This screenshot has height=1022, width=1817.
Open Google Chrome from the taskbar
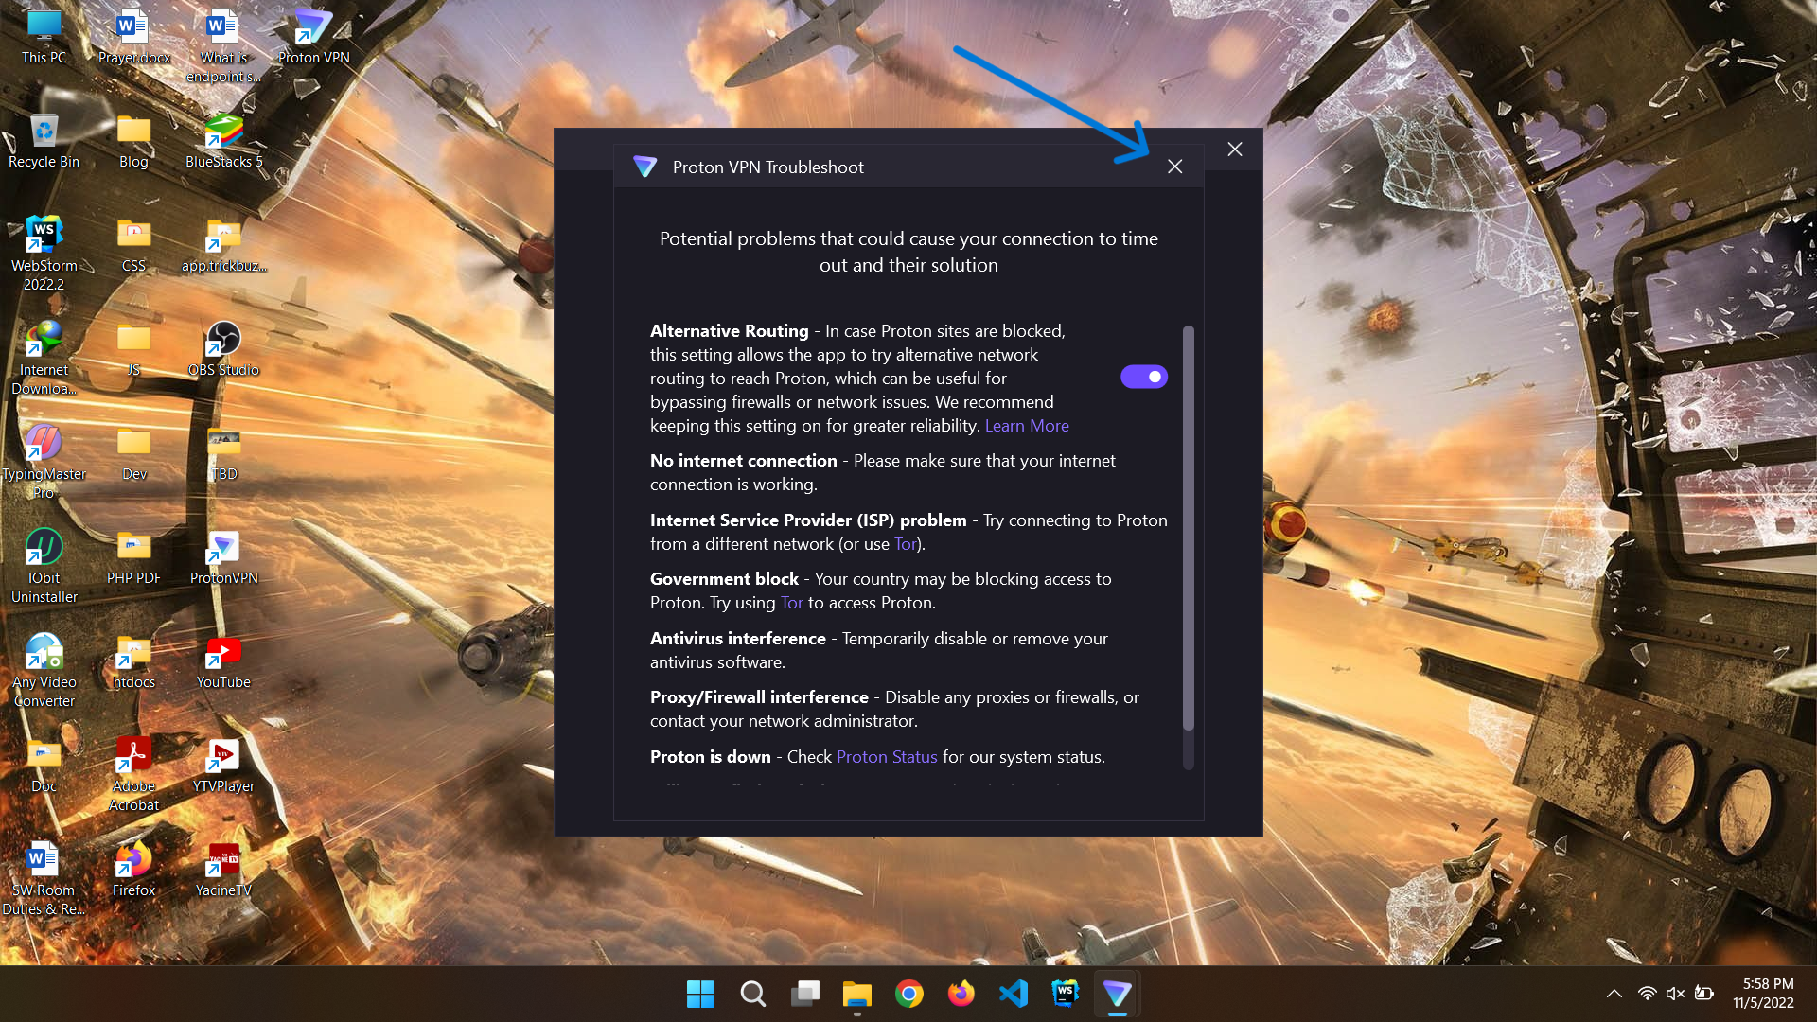[908, 994]
